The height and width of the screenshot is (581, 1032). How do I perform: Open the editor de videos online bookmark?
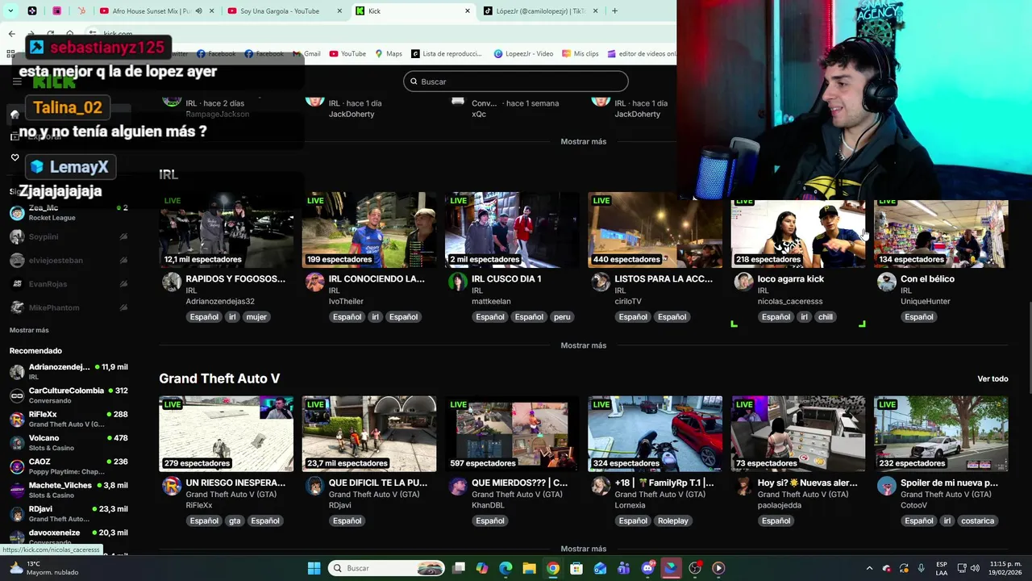click(x=641, y=54)
